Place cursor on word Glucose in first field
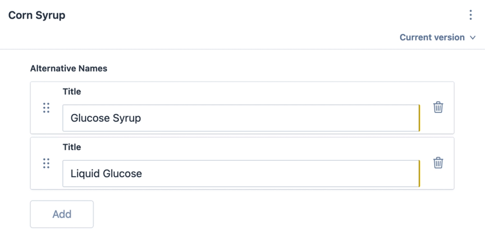 coord(90,118)
